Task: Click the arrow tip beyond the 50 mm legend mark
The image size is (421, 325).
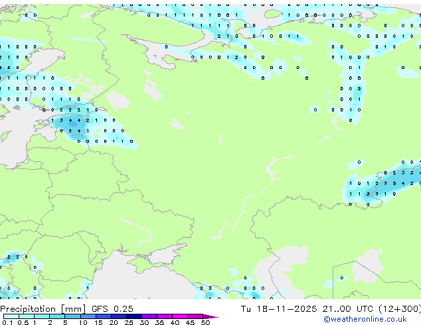Action: click(x=210, y=316)
